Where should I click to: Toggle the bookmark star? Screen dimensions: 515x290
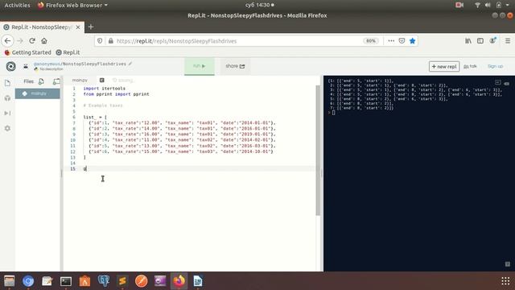413,41
